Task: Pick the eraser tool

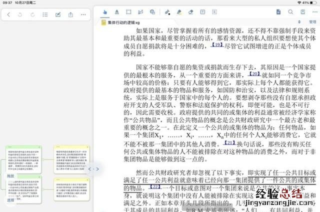Action: pyautogui.click(x=190, y=12)
